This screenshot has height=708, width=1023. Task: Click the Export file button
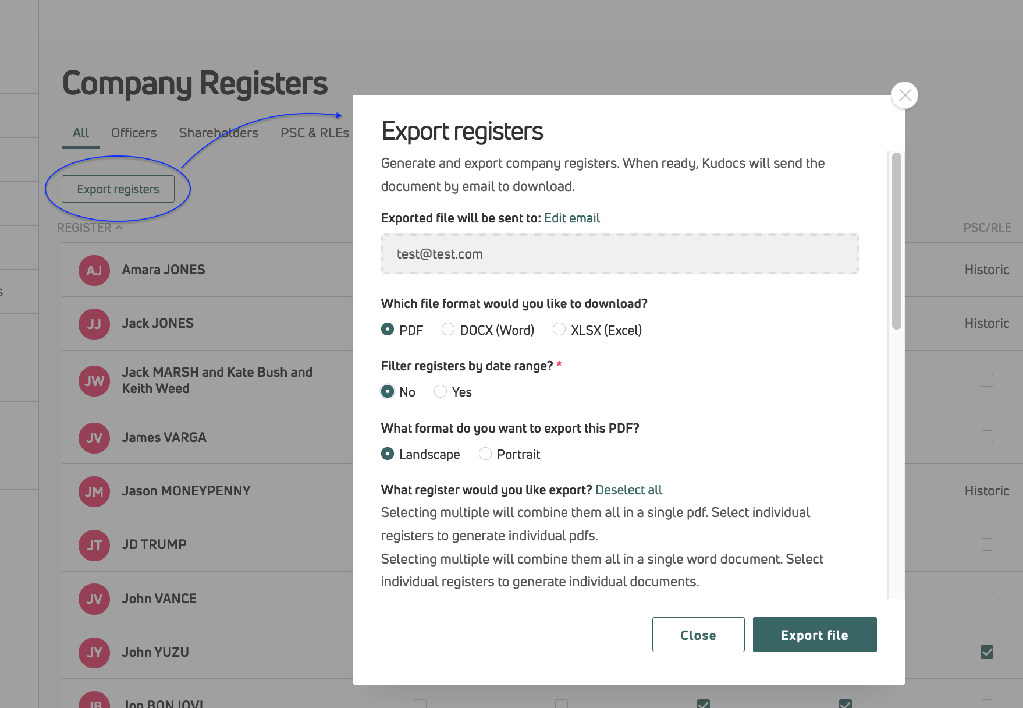click(815, 635)
